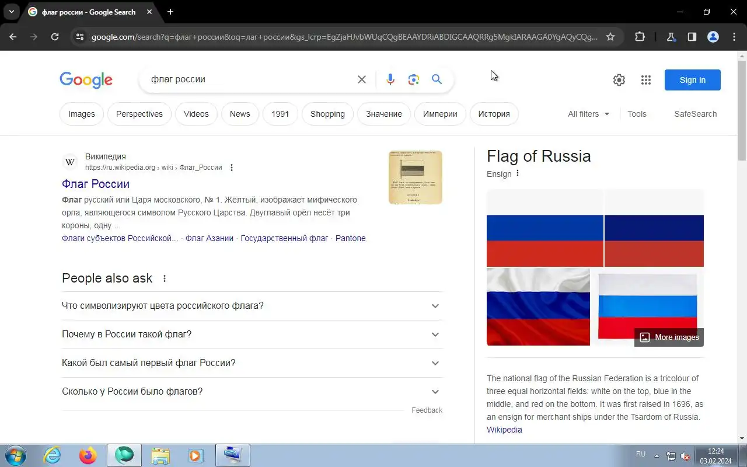Switch to Images results
Image resolution: width=747 pixels, height=467 pixels.
[82, 114]
